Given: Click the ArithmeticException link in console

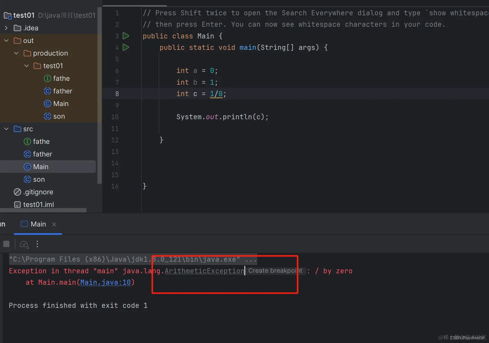Looking at the screenshot, I should coord(204,271).
